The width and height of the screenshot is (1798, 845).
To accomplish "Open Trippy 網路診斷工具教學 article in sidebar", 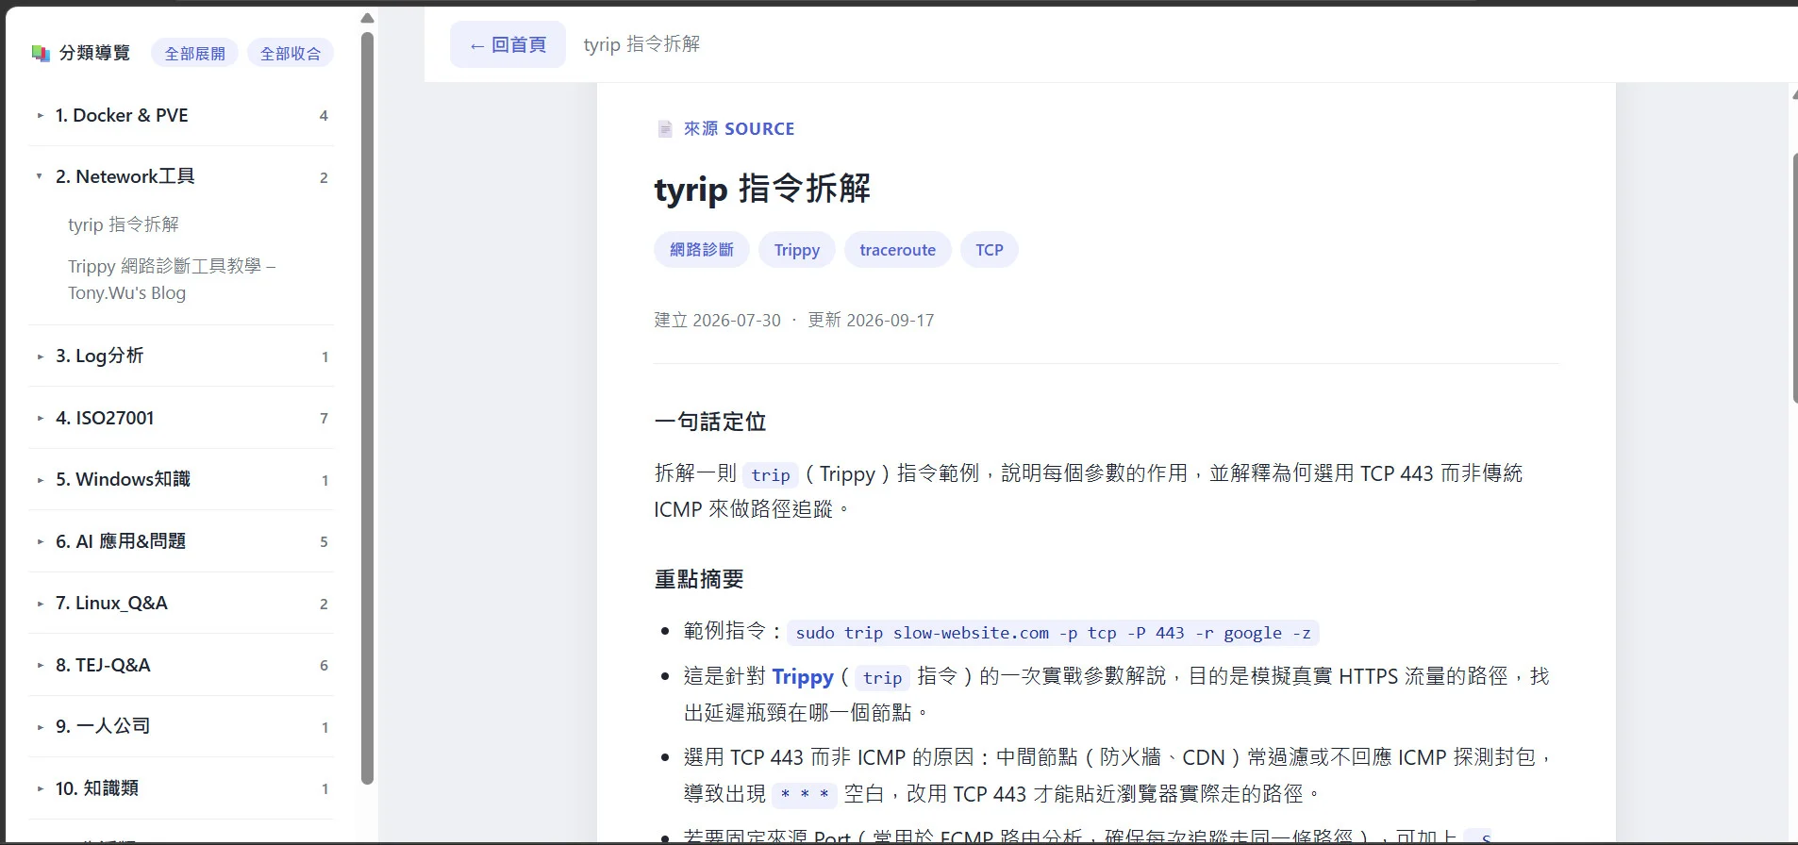I will [172, 279].
